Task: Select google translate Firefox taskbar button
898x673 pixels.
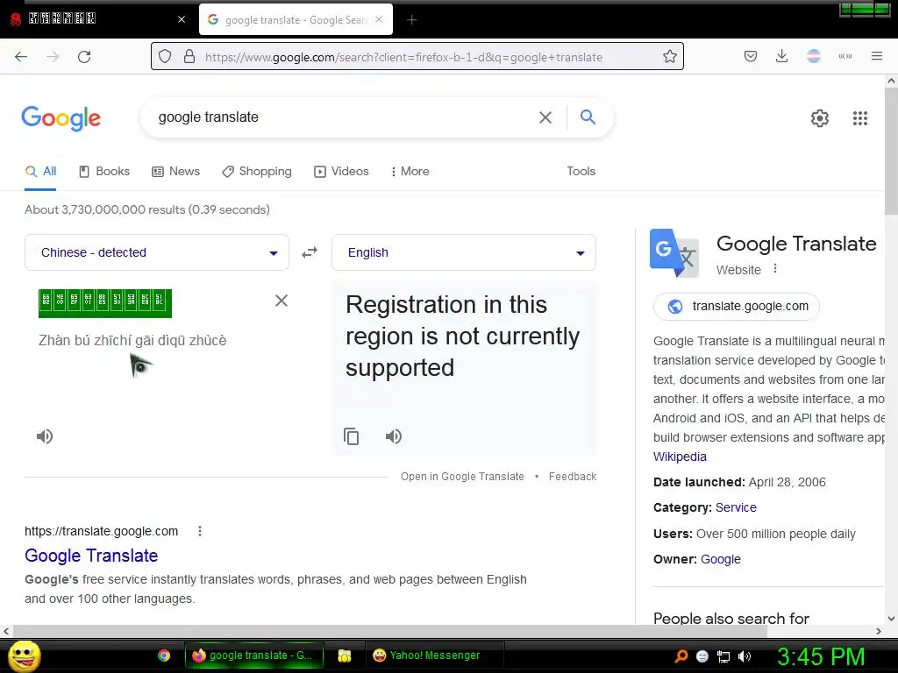Action: 254,655
